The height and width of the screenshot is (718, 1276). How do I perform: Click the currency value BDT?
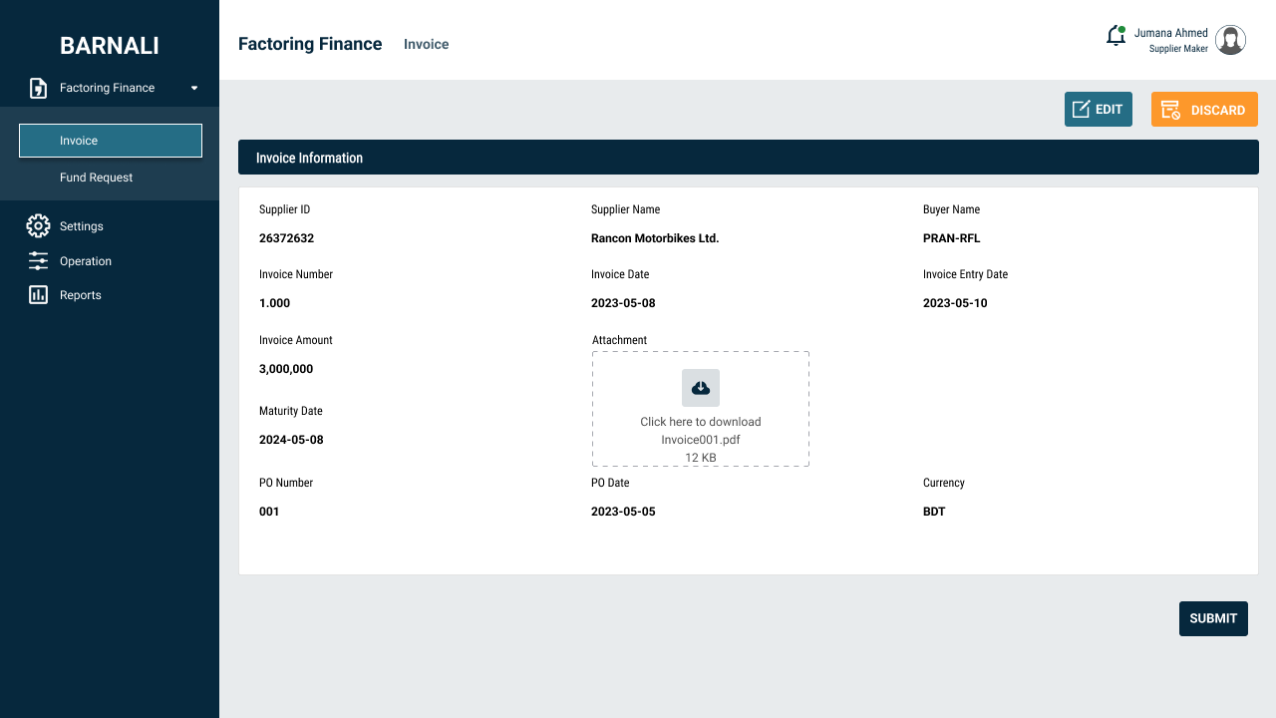tap(934, 512)
